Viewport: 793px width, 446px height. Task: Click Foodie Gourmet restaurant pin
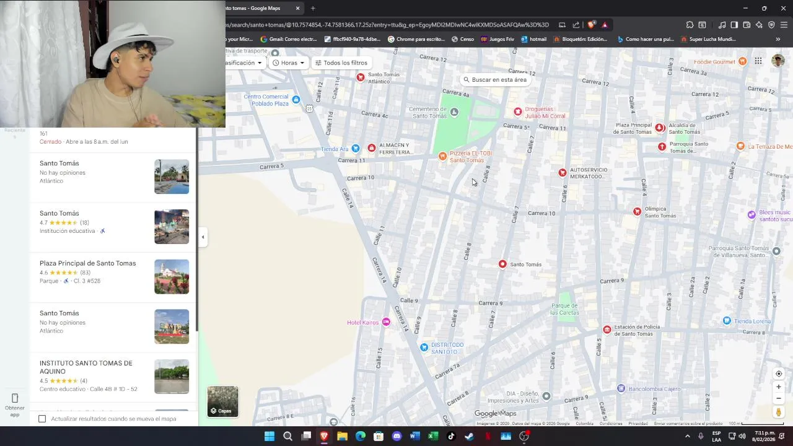(x=742, y=61)
